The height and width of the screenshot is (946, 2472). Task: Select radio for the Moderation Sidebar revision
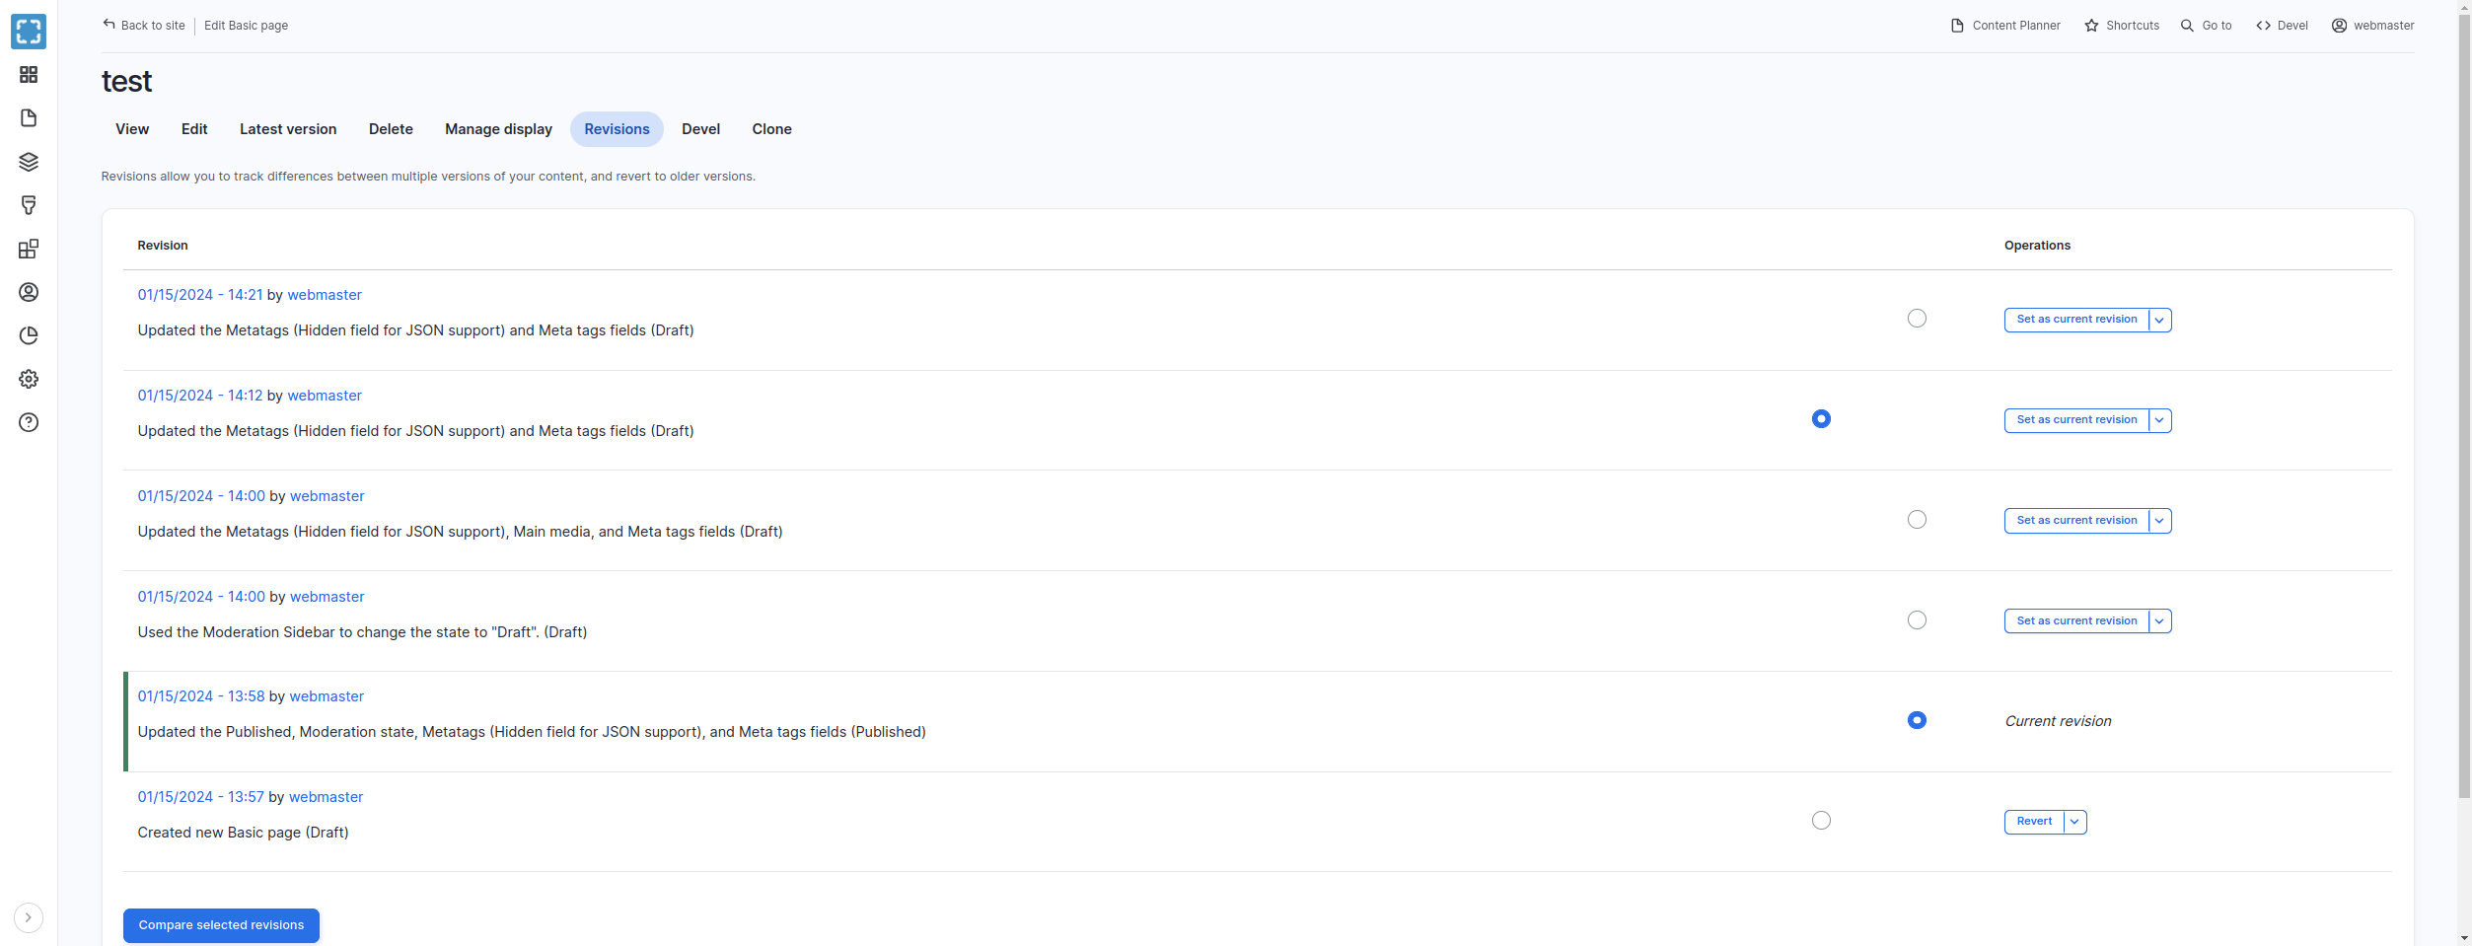coord(1917,620)
